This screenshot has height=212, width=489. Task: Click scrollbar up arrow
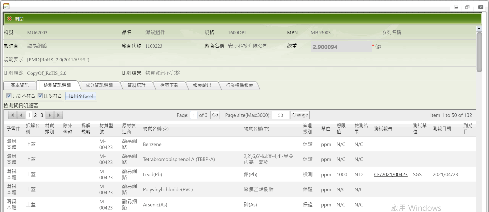tap(479, 29)
